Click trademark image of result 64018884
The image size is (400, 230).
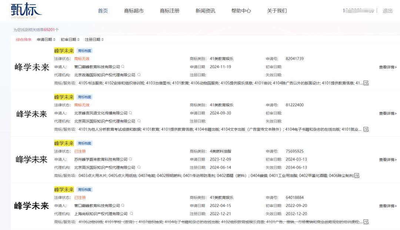coord(31,206)
